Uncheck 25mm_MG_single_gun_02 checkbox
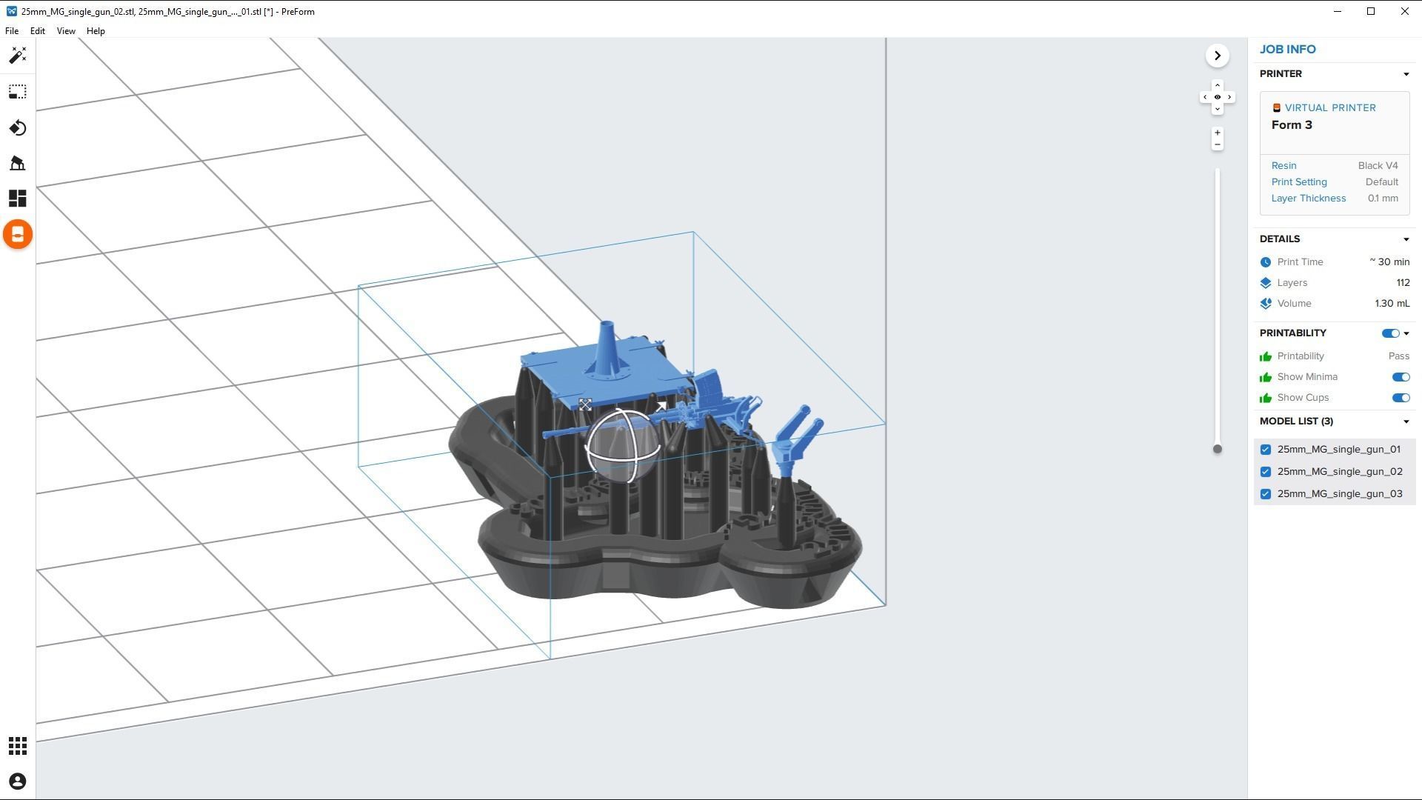Viewport: 1422px width, 800px height. click(x=1266, y=472)
